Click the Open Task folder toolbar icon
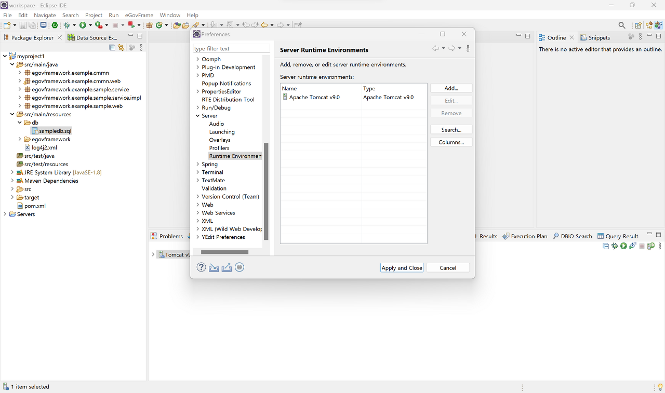665x393 pixels. pos(185,25)
